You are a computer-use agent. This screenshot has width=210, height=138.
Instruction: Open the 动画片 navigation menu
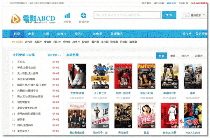pos(62,34)
